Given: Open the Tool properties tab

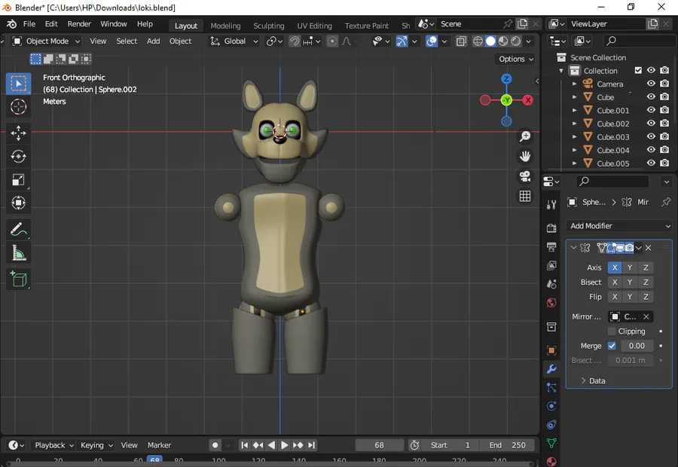Looking at the screenshot, I should click(551, 205).
